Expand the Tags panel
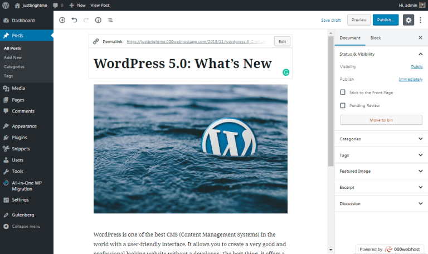The height and width of the screenshot is (254, 428). pyautogui.click(x=381, y=155)
